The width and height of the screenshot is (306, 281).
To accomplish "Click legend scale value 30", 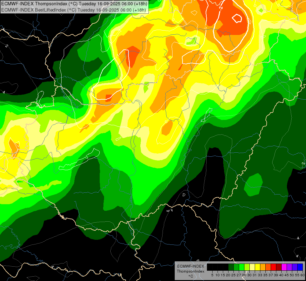I will pyautogui.click(x=249, y=275).
